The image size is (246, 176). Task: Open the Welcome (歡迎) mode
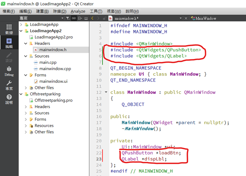[9, 29]
